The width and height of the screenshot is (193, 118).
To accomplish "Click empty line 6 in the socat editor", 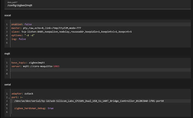I will (x=84, y=43).
